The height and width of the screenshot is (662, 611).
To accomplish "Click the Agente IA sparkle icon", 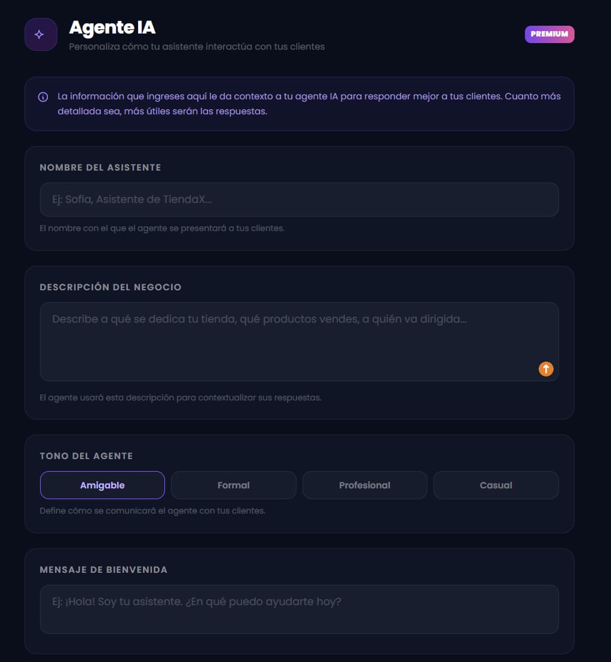I will pos(40,35).
